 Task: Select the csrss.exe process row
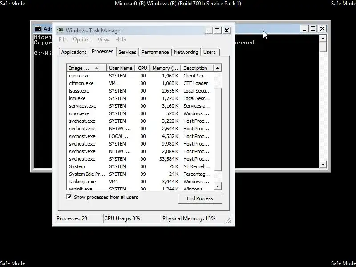pos(140,76)
